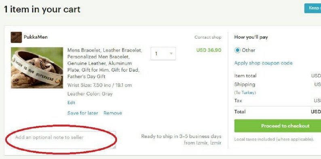Click Save for later
The height and width of the screenshot is (159, 321).
coord(83,113)
